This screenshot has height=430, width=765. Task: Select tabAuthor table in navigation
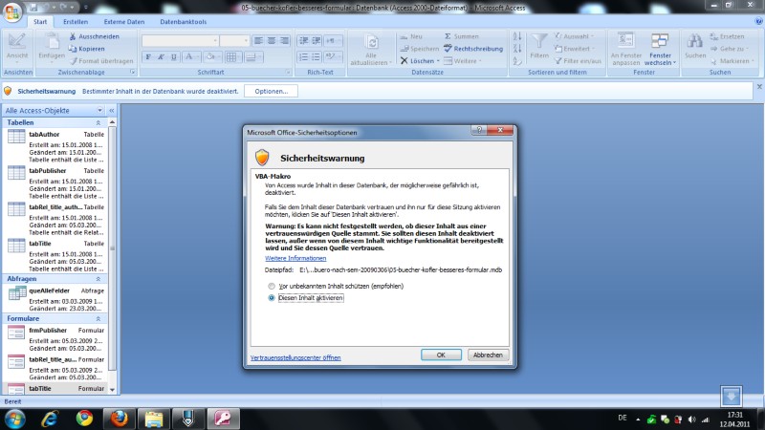coord(55,147)
